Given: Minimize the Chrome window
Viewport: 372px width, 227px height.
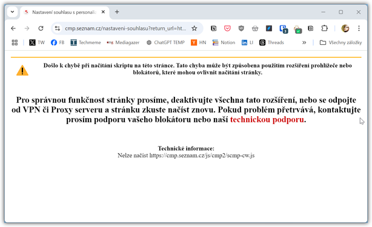Looking at the screenshot, I should click(324, 12).
